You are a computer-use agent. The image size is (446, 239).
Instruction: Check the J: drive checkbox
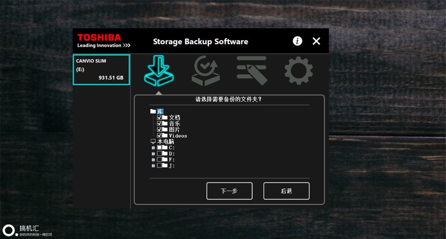[x=159, y=166]
